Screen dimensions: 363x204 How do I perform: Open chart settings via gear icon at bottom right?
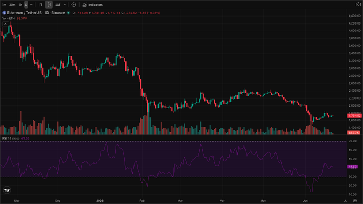pos(355,200)
